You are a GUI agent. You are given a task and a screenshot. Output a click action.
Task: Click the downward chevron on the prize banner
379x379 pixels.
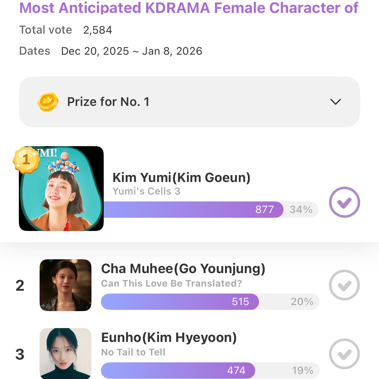(x=335, y=102)
